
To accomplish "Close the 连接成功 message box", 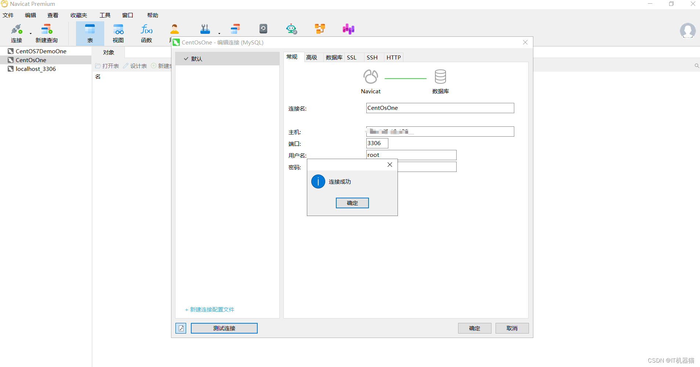I will [390, 165].
